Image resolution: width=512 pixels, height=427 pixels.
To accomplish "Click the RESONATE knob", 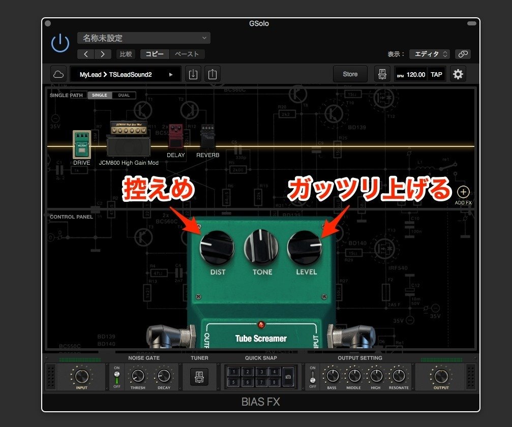I will 399,376.
